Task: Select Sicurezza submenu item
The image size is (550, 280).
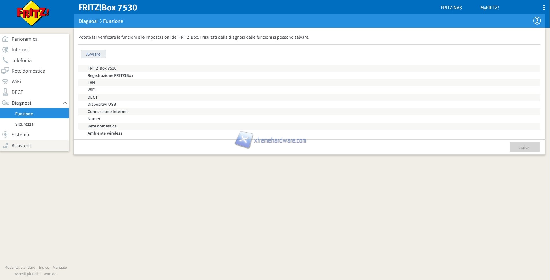Action: (24, 124)
